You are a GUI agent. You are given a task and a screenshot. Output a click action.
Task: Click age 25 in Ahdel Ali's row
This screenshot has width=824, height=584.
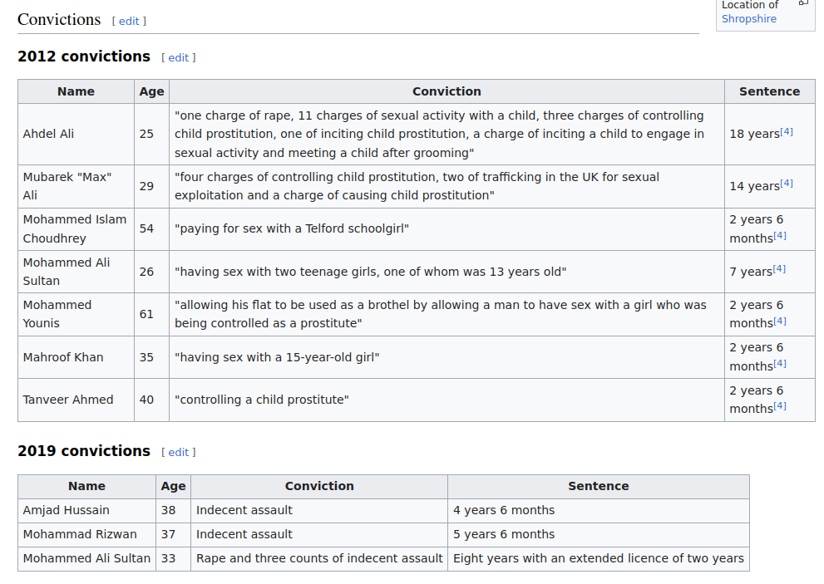click(x=146, y=134)
